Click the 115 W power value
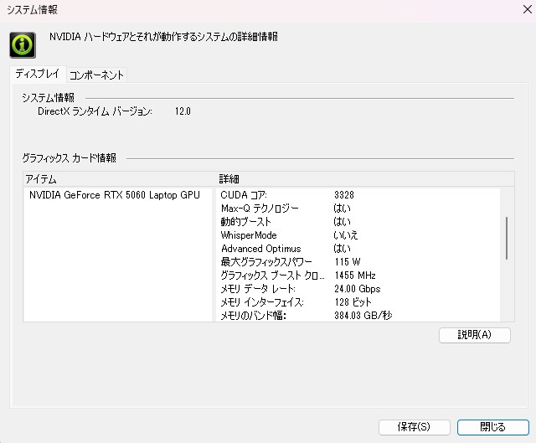 (x=348, y=262)
